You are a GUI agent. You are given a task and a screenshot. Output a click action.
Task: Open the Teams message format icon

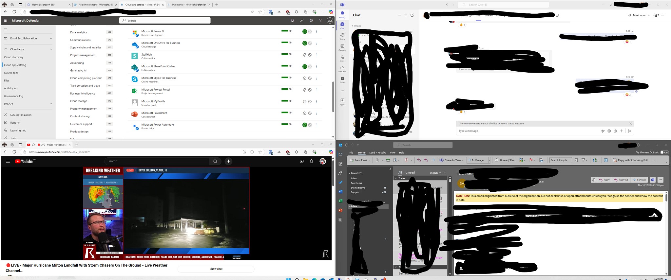pos(603,131)
